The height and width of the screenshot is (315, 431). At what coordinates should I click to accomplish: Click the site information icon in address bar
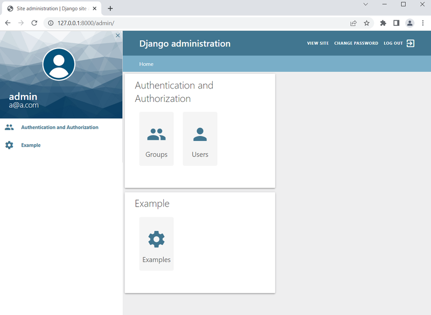(51, 23)
